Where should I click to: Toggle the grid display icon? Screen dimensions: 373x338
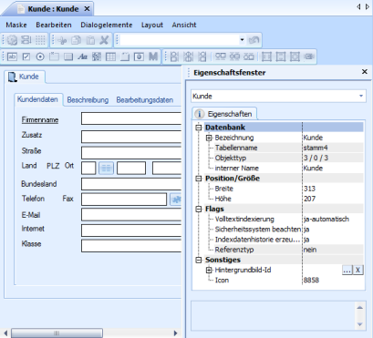[40, 40]
